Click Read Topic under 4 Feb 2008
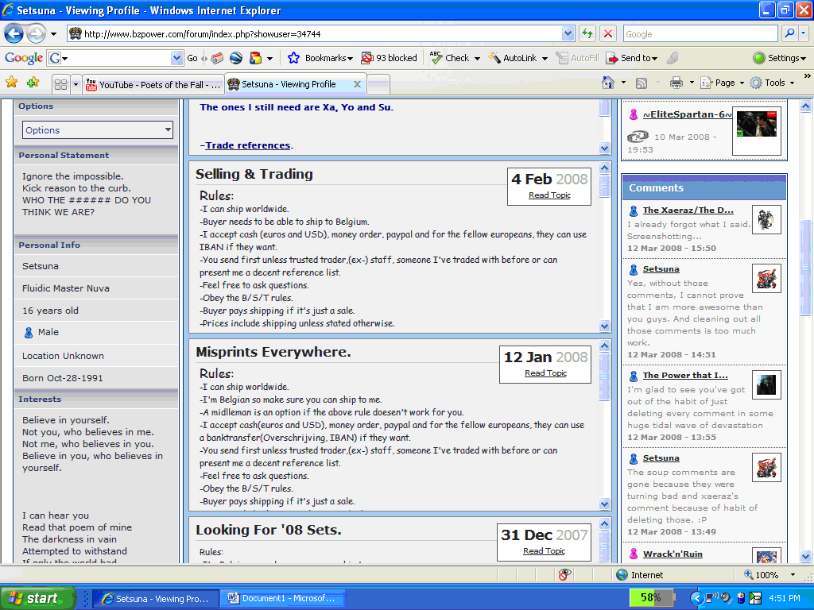This screenshot has width=814, height=610. tap(549, 195)
